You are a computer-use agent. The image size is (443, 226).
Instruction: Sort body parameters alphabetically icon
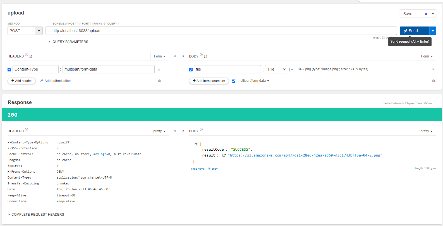(205, 56)
